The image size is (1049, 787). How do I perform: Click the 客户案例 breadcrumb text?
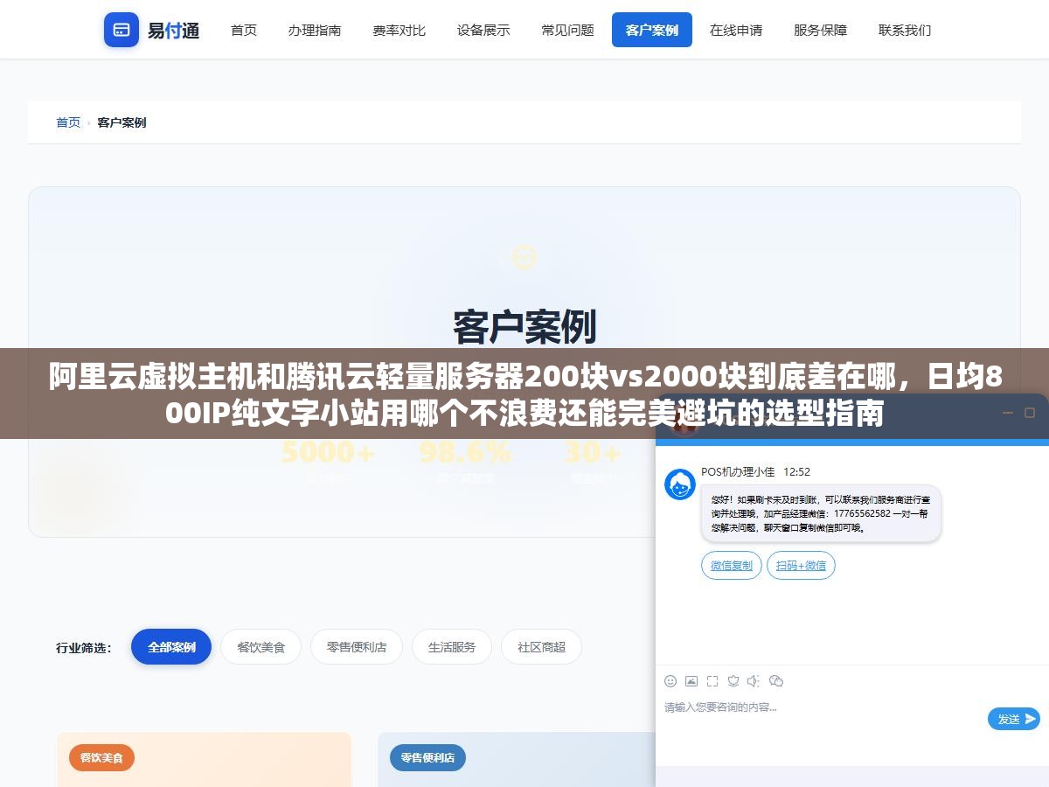click(122, 122)
